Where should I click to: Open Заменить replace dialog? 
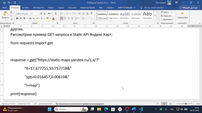166,16
